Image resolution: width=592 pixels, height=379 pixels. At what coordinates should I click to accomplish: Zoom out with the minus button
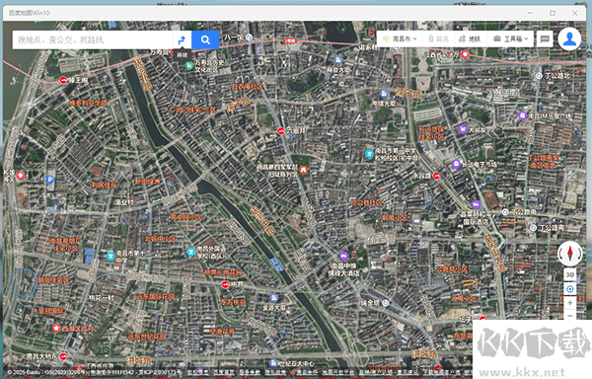tap(570, 315)
